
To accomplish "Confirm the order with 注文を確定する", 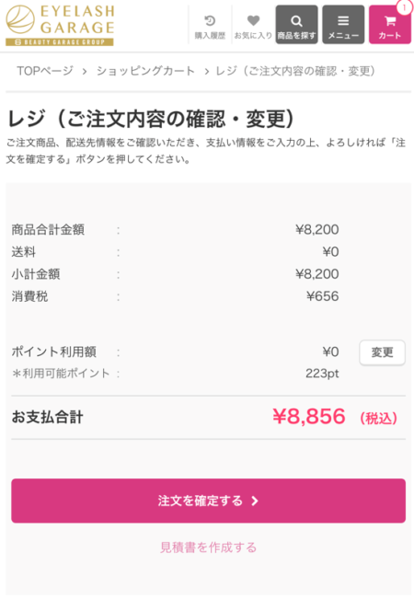I will tap(208, 501).
